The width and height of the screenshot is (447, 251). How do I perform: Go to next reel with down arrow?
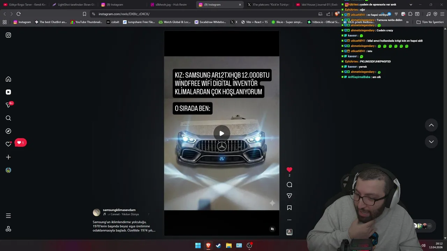(x=431, y=142)
